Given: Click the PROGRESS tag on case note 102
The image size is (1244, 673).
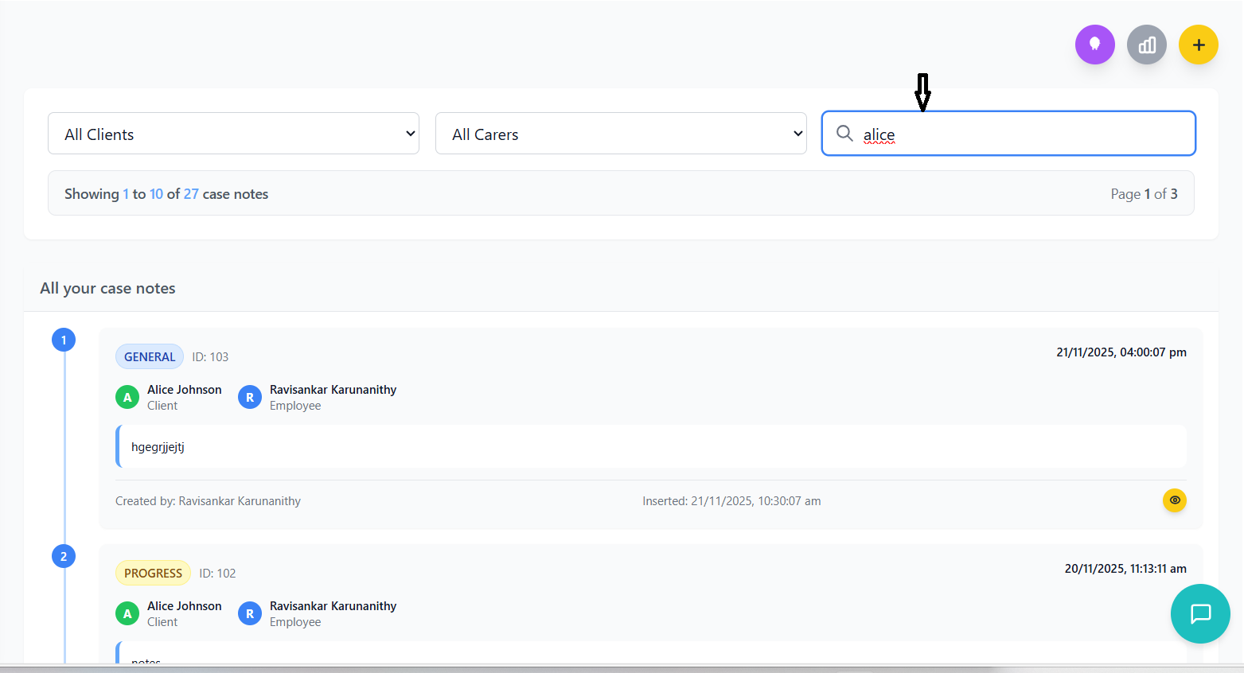Looking at the screenshot, I should 153,573.
